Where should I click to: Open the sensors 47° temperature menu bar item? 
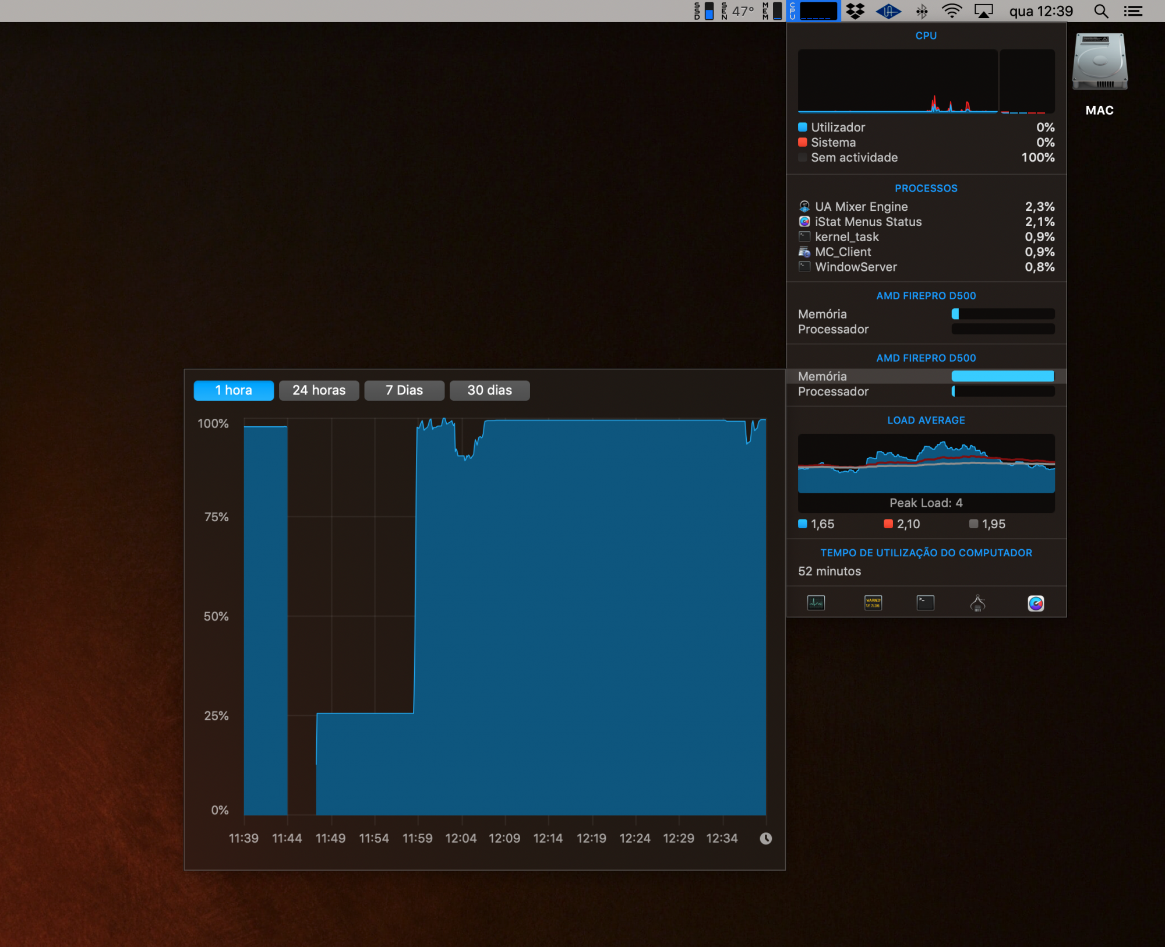click(737, 11)
